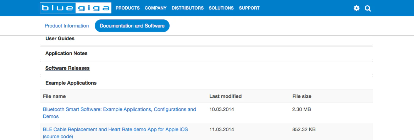This screenshot has height=140, width=414.
Task: Click the 10.03.2014 date cell
Action: click(221, 109)
